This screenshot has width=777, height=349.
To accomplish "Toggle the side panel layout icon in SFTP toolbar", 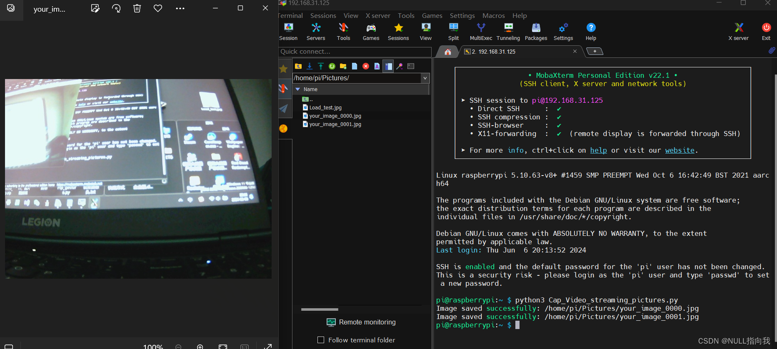I will [388, 66].
